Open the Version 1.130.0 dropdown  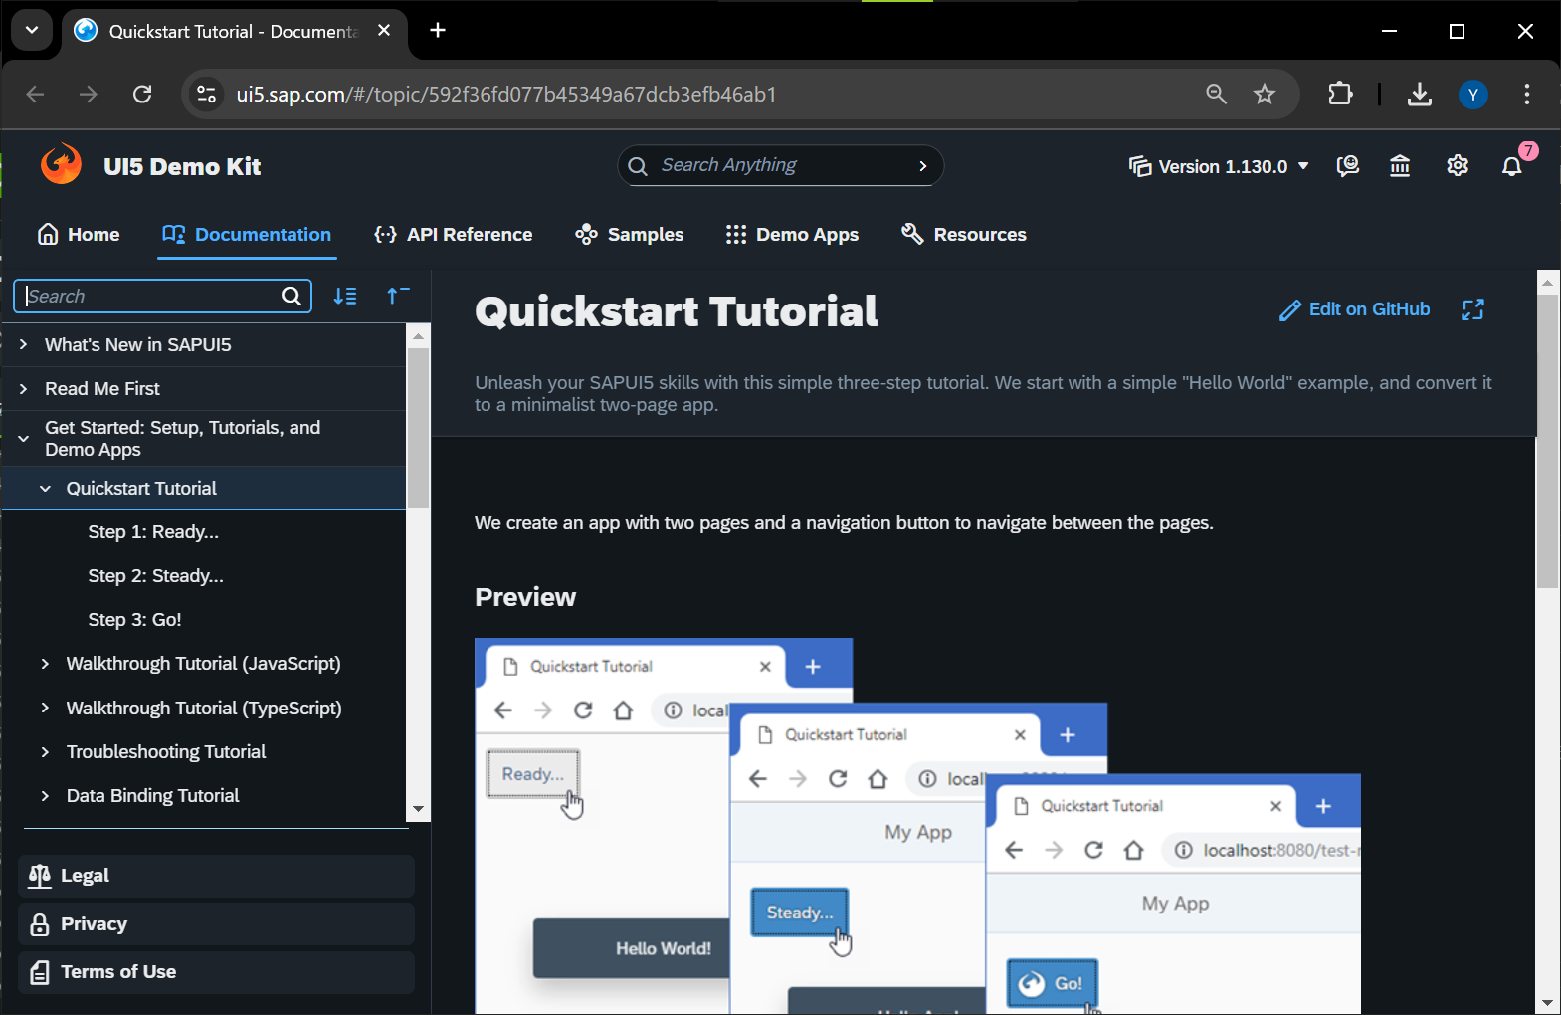(1219, 166)
